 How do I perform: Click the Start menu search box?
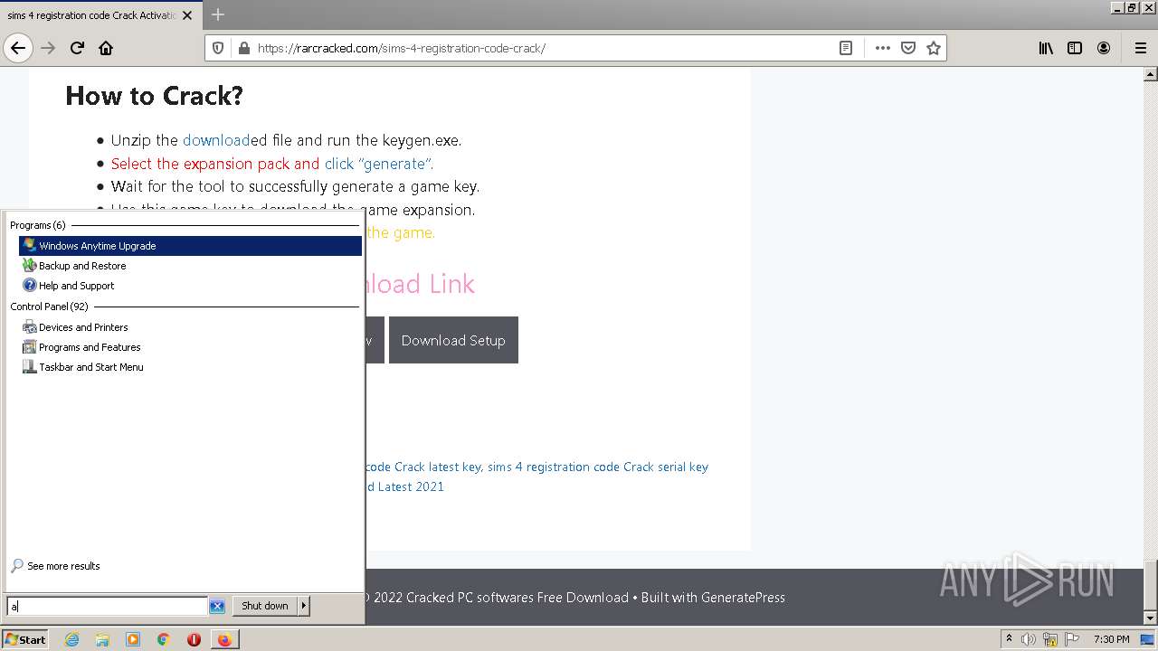(x=108, y=606)
